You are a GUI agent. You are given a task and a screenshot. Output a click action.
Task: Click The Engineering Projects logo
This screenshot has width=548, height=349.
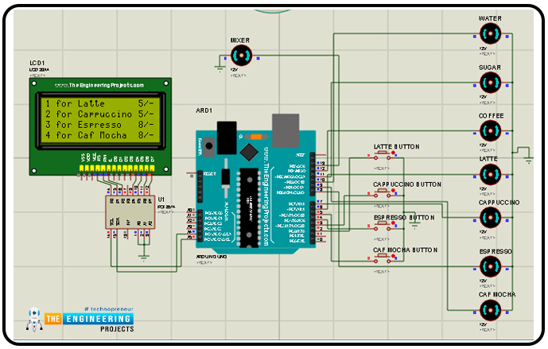pos(80,319)
